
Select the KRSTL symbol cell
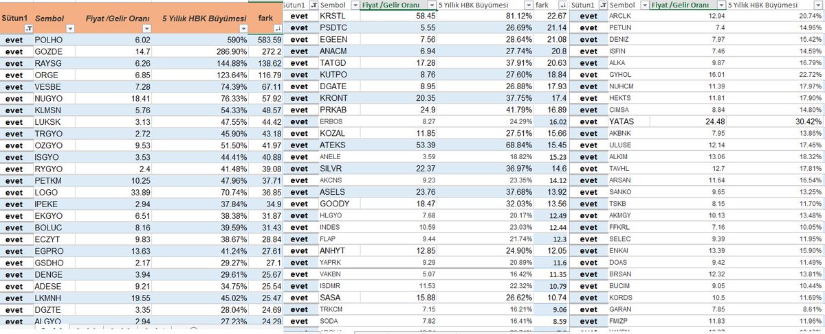(339, 16)
